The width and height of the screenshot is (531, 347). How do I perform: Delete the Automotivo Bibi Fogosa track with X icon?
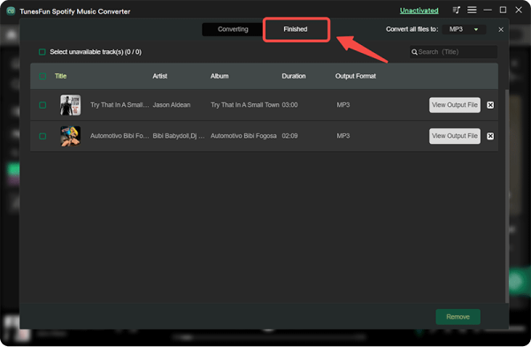490,136
